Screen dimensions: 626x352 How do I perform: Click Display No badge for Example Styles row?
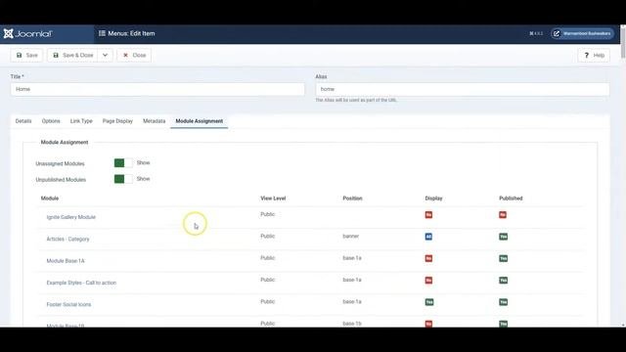coord(428,281)
